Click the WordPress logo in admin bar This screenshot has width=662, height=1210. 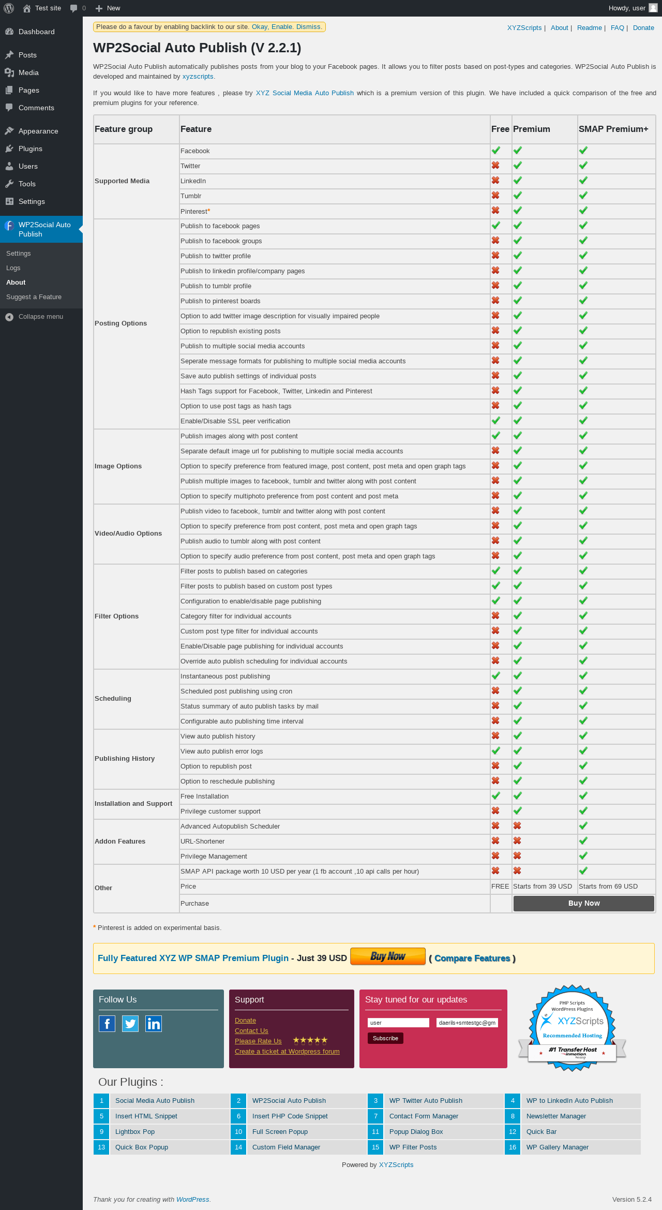tap(9, 8)
